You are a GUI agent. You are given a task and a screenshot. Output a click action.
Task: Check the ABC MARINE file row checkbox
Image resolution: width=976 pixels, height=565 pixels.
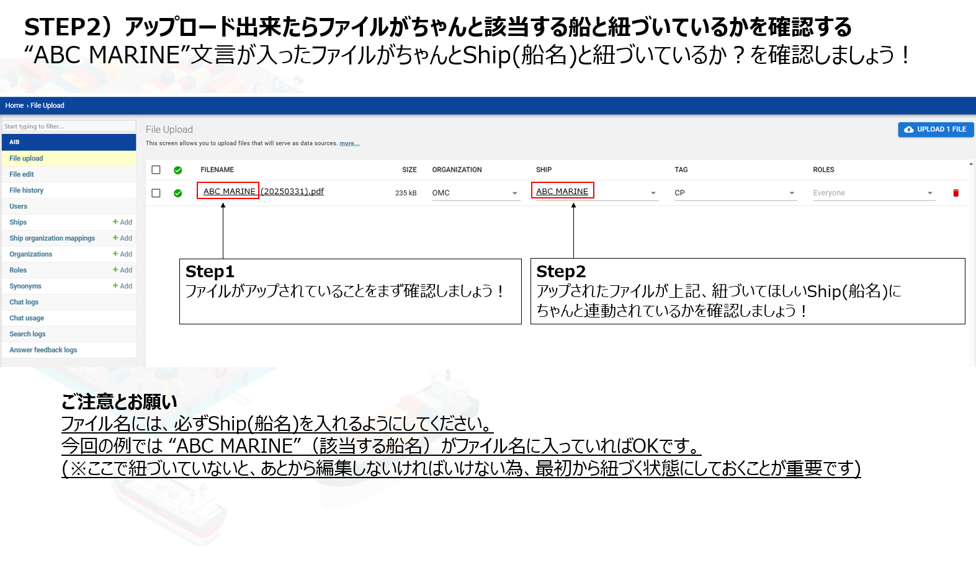point(156,193)
